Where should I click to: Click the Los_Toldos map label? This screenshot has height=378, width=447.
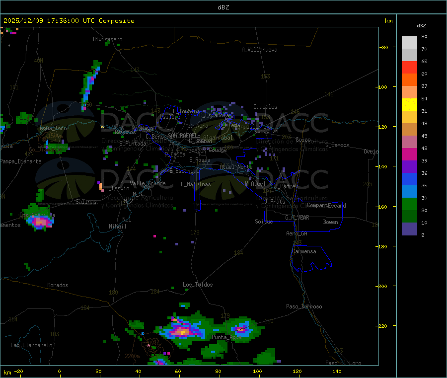point(198,285)
